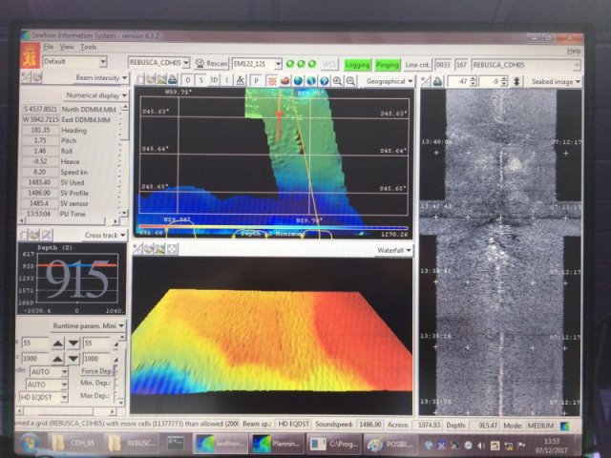The width and height of the screenshot is (611, 458).
Task: Click the Line cnt. number field
Action: click(x=445, y=64)
